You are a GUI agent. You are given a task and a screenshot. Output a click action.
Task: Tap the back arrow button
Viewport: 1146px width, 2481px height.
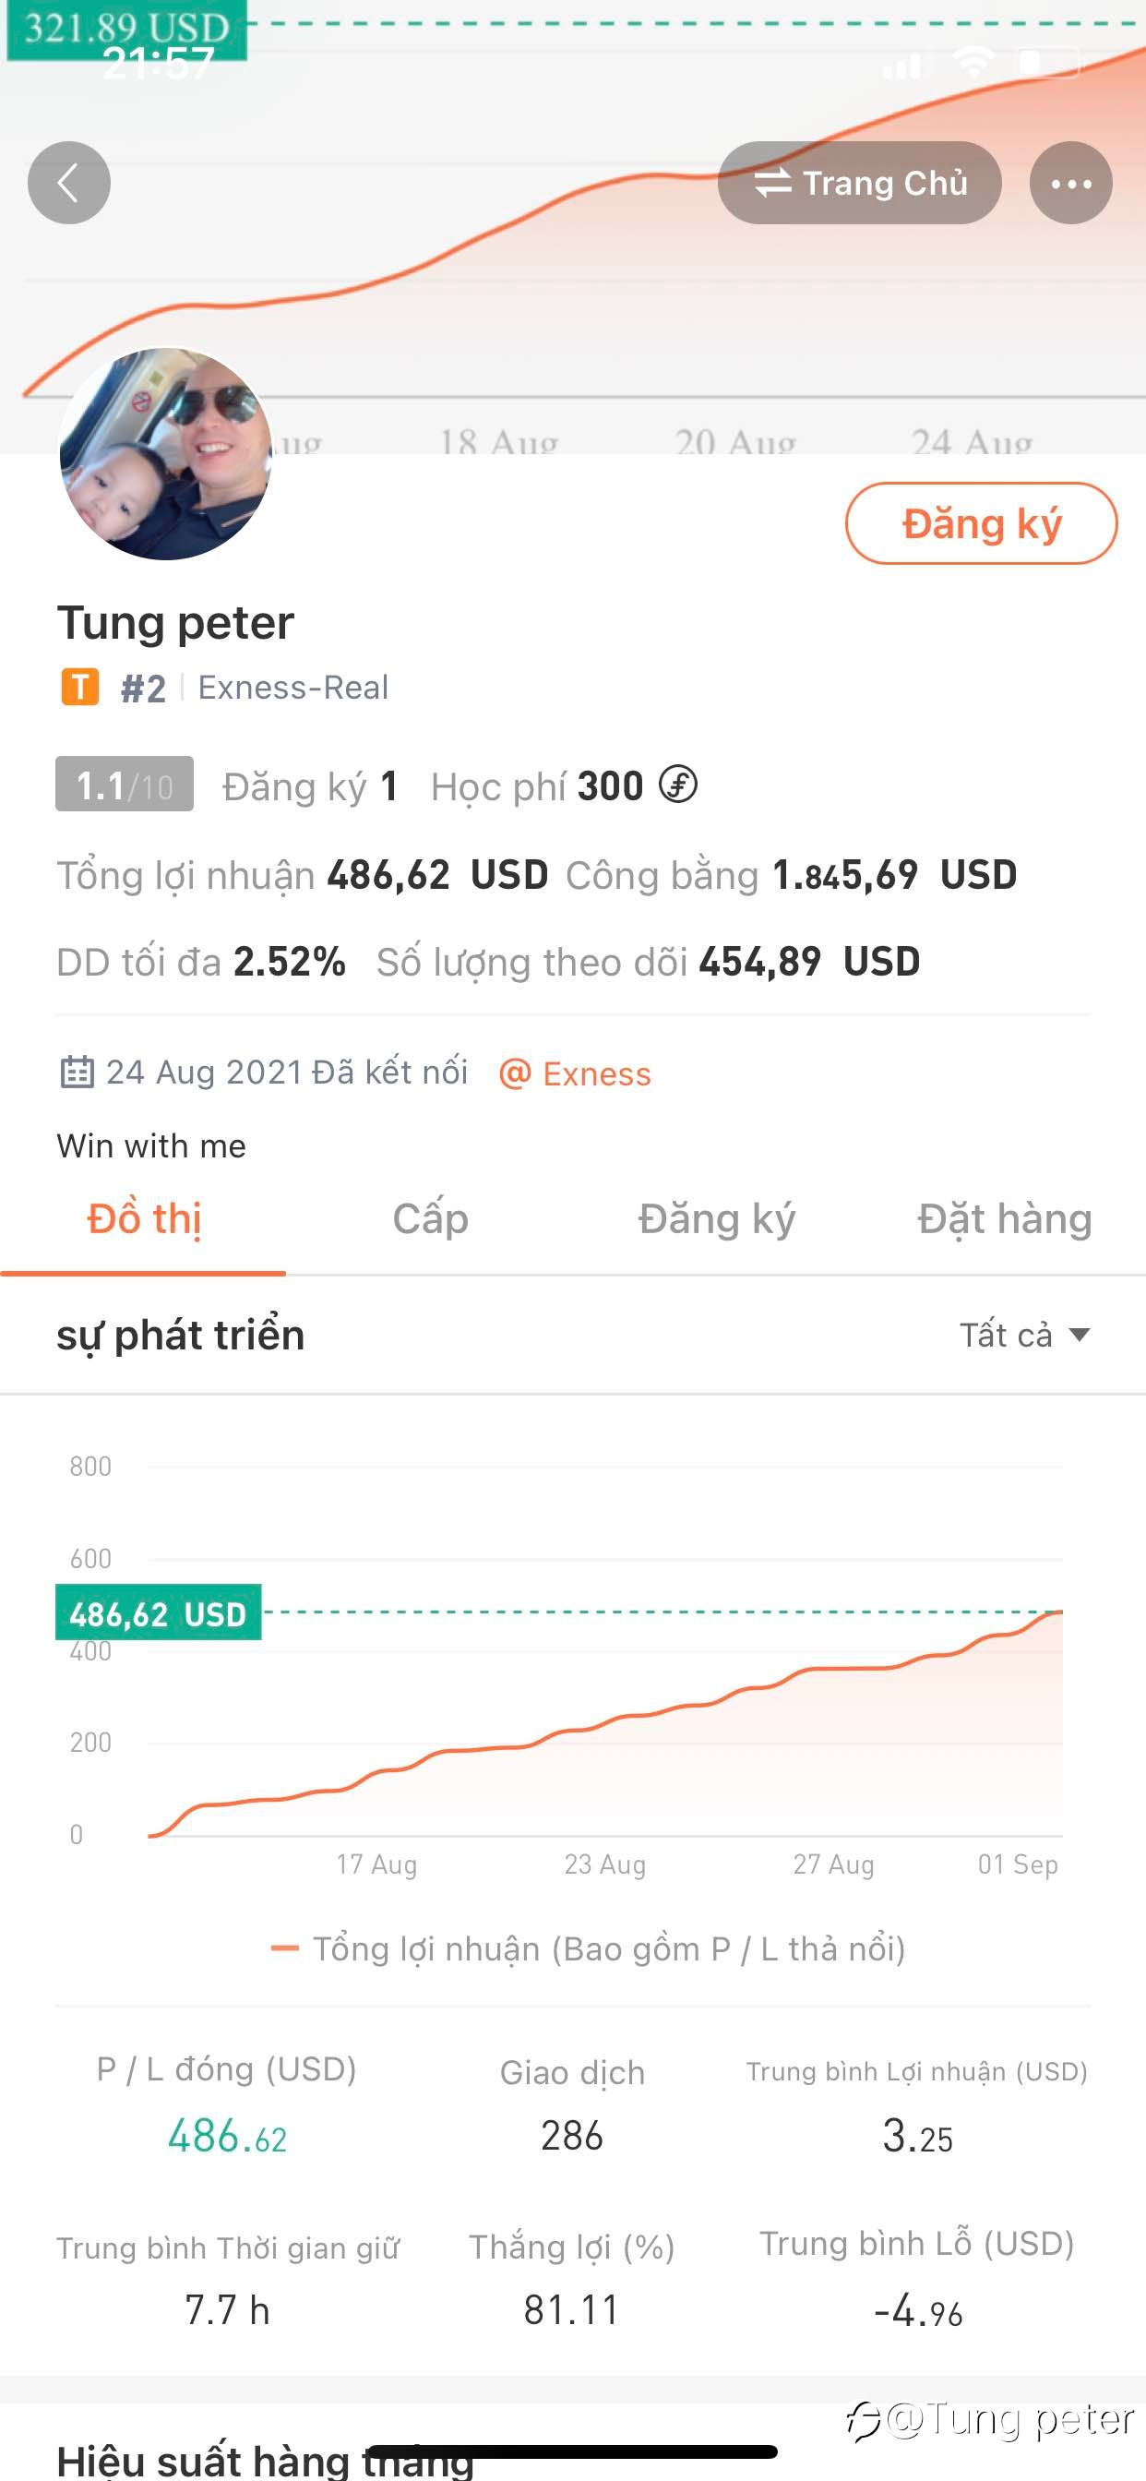(x=68, y=183)
